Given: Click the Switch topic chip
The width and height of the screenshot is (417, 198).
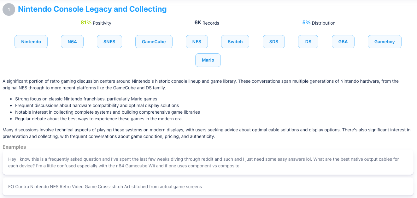Looking at the screenshot, I should click(235, 41).
